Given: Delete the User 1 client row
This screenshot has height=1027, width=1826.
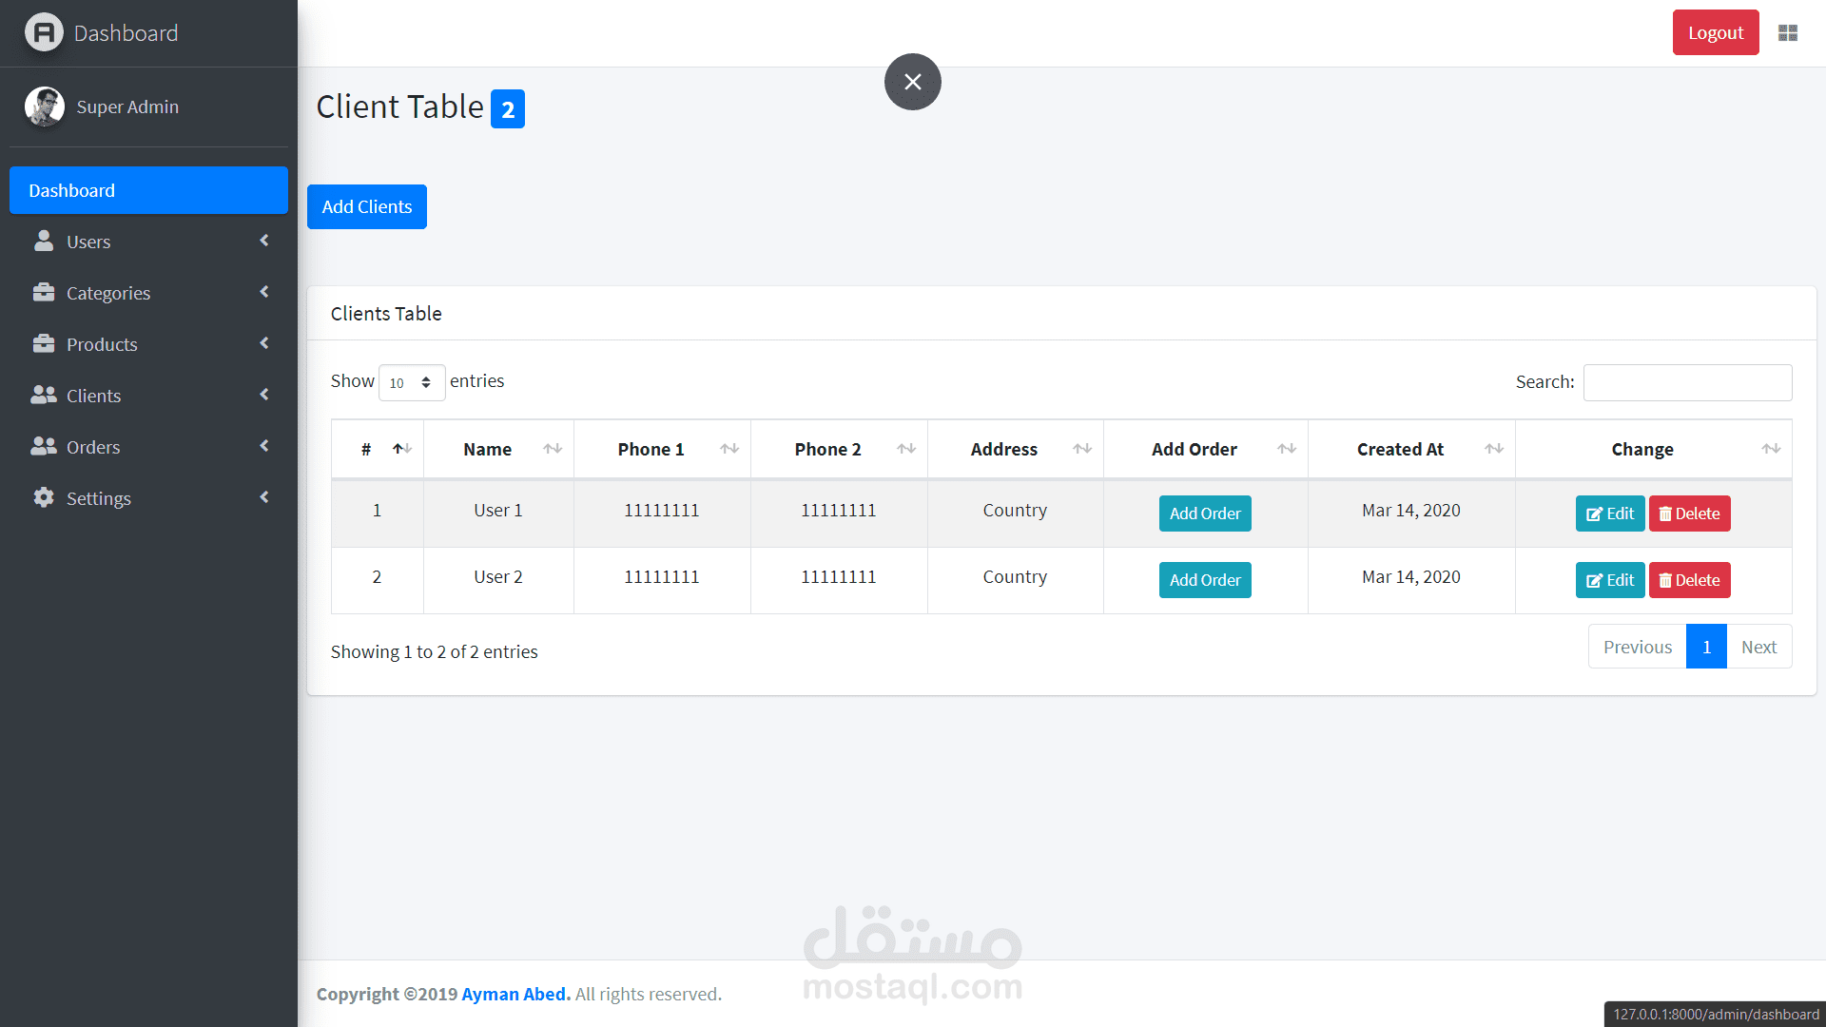Looking at the screenshot, I should (1689, 513).
